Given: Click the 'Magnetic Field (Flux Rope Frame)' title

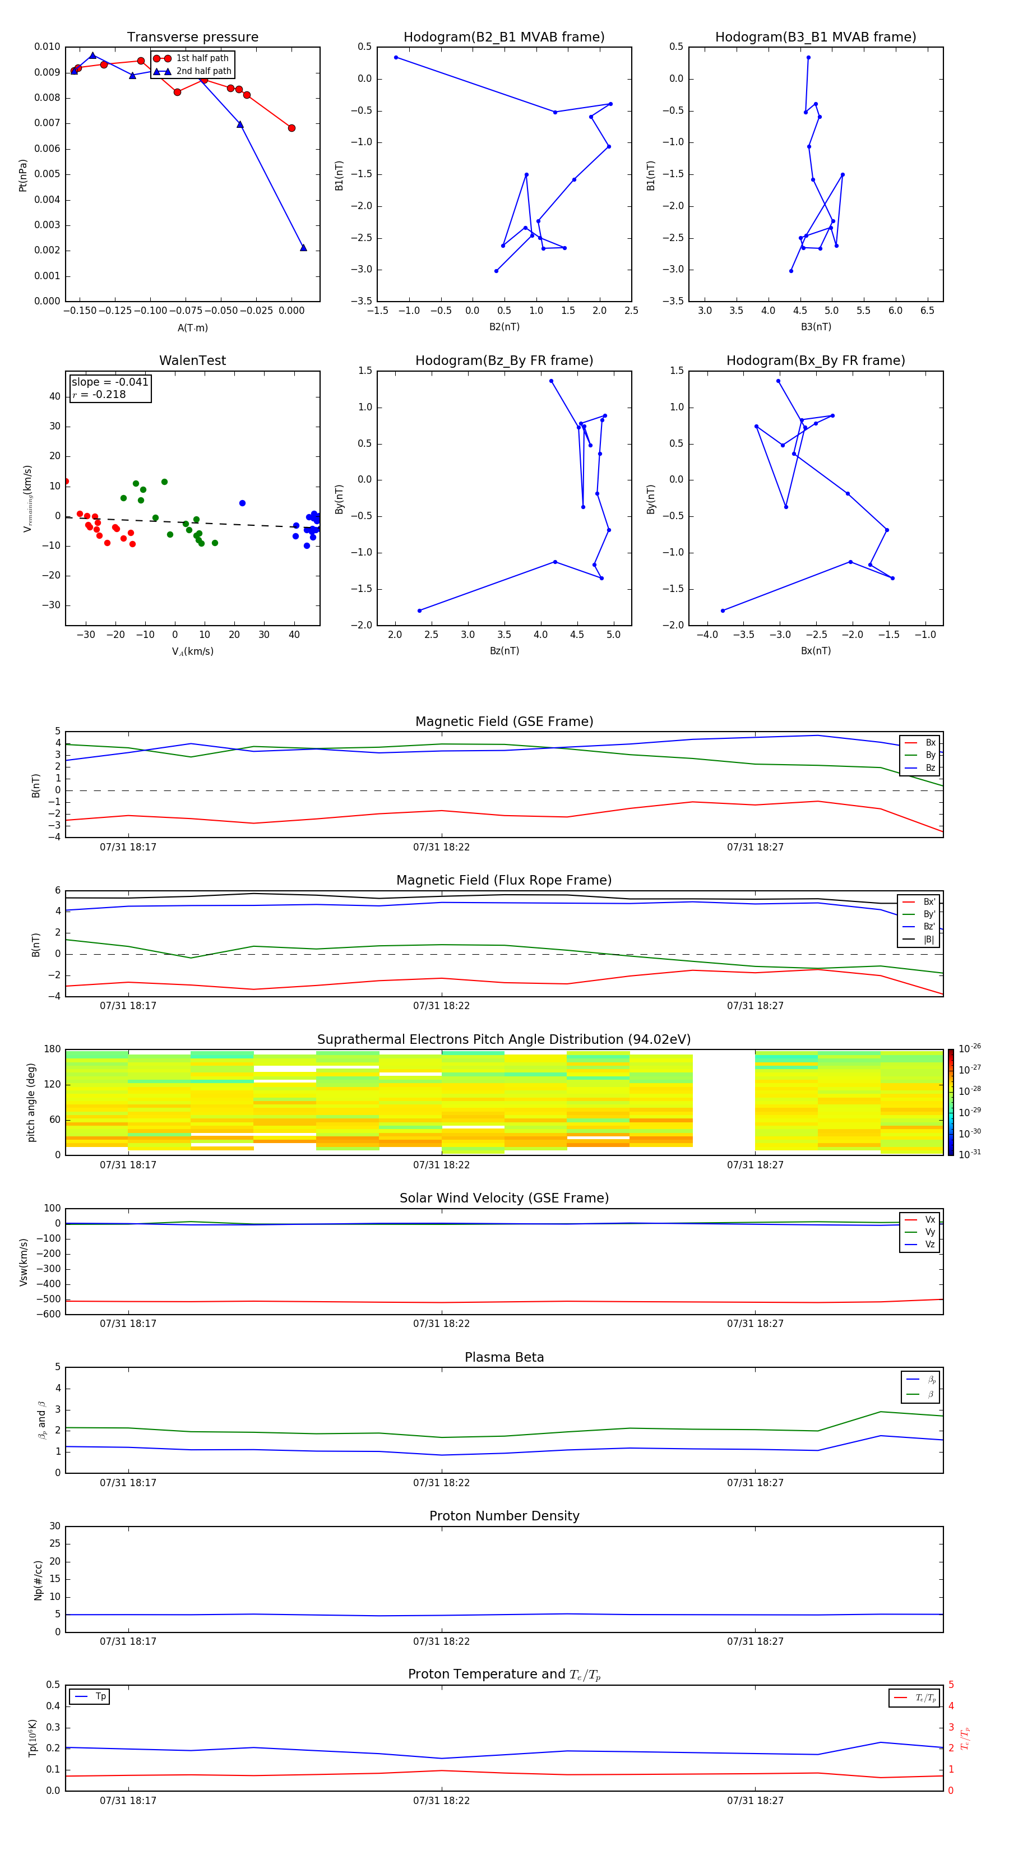Looking at the screenshot, I should (x=504, y=881).
